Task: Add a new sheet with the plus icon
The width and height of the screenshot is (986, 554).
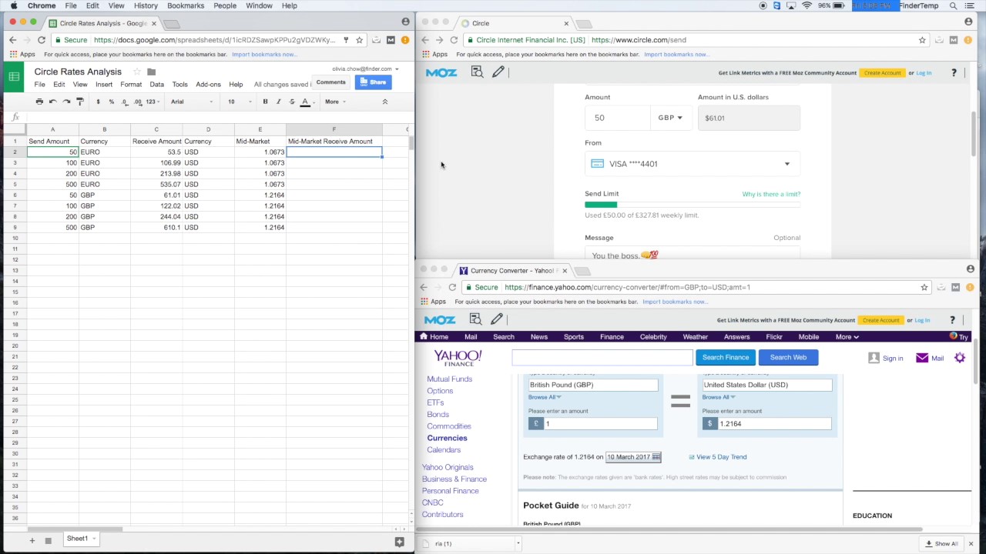Action: 32,540
